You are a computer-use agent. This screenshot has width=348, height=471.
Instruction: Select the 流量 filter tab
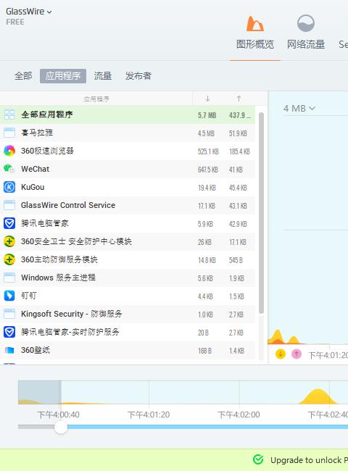(x=103, y=75)
